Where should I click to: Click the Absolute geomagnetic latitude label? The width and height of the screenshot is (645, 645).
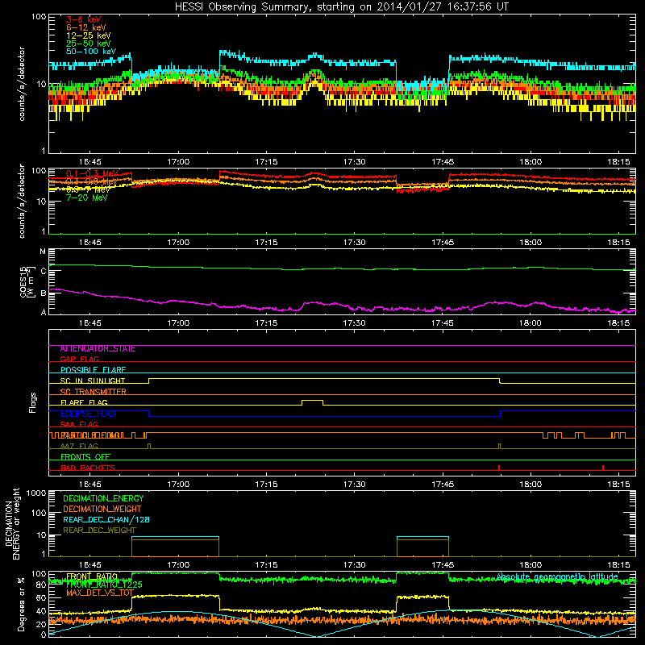coord(557,576)
